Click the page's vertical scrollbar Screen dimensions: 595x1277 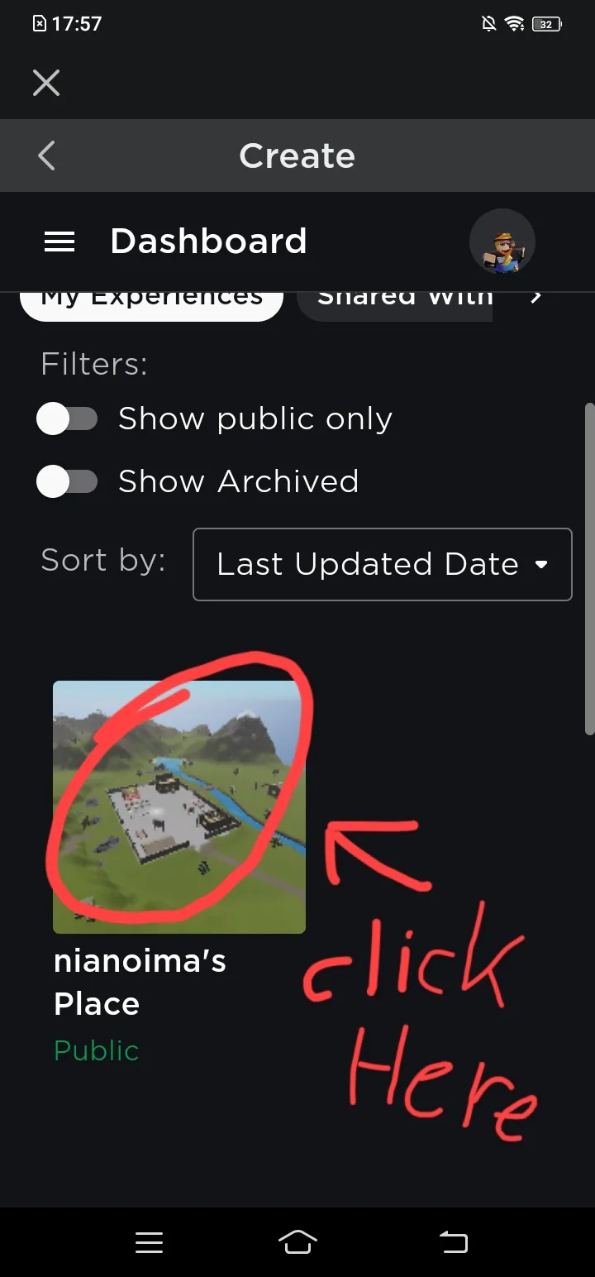(x=589, y=568)
